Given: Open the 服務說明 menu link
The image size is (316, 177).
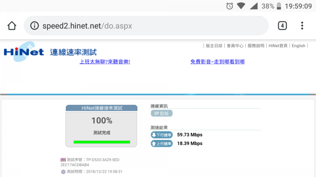Looking at the screenshot, I should [256, 46].
